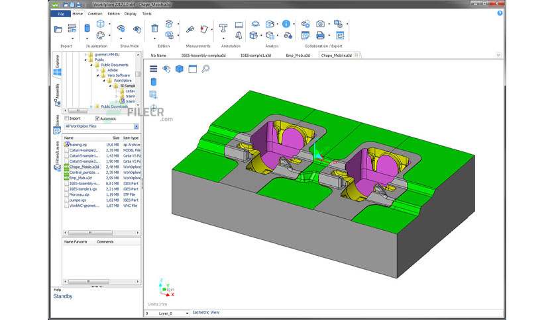554x320 pixels.
Task: Click the red-dot point measurement icon
Action: click(204, 29)
